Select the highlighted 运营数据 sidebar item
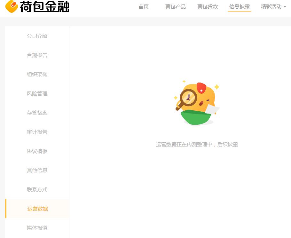Viewport: 291px width, 238px height. (x=37, y=209)
